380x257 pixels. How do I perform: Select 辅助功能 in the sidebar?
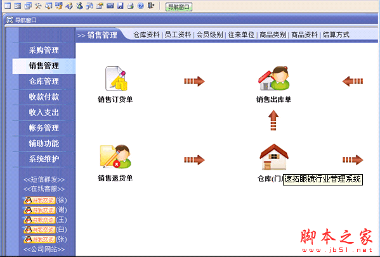(x=44, y=143)
